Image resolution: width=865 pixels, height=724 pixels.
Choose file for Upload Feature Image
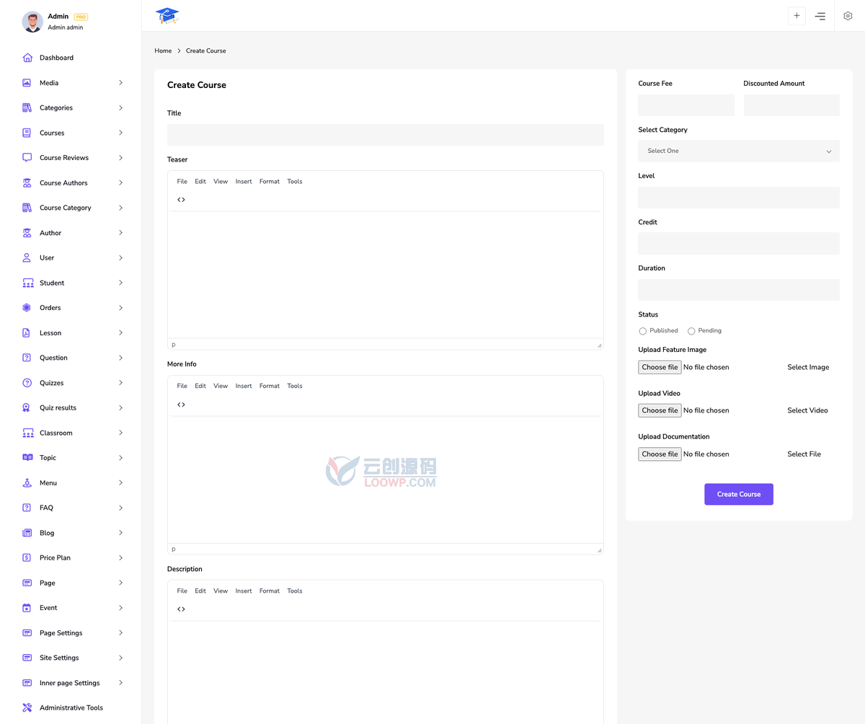(x=660, y=367)
